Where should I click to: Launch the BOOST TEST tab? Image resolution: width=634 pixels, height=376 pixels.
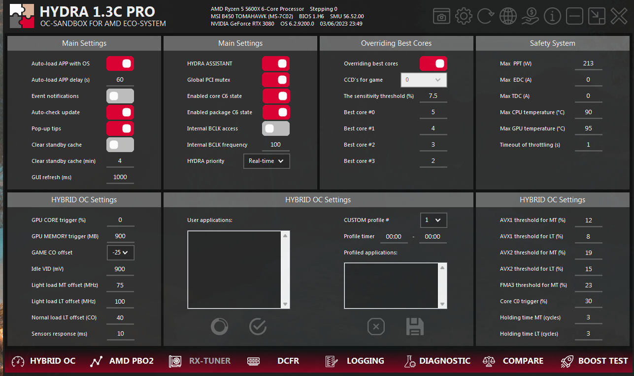click(595, 361)
